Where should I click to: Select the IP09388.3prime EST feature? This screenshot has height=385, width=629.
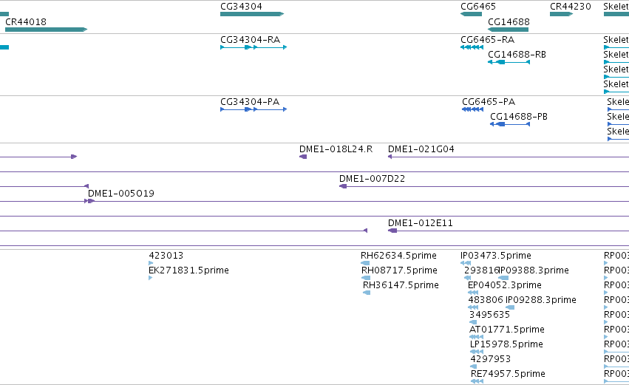click(503, 278)
